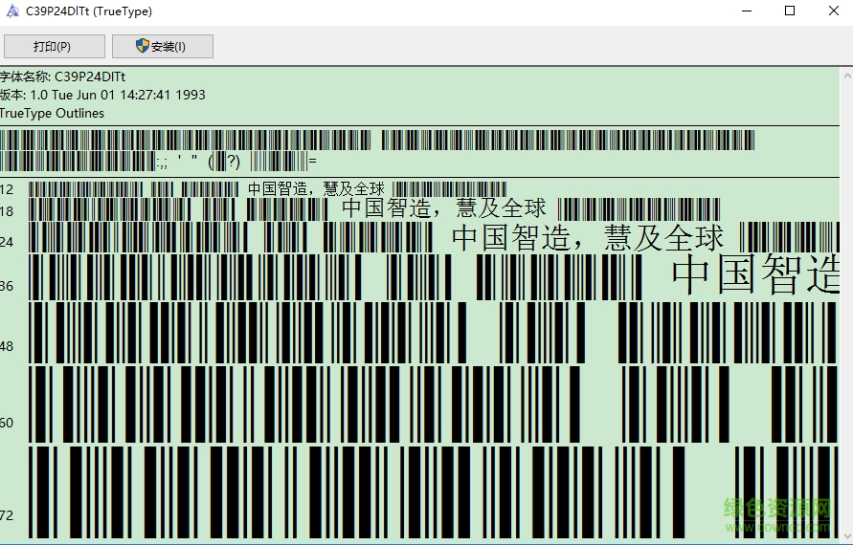Click the scrollbar up arrow
This screenshot has height=545, width=853.
click(847, 75)
